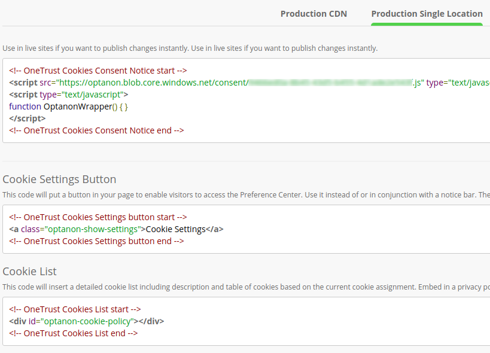Screen dimensions: 490x353
Task: Click the 'Use in live sites' description text
Action: (x=190, y=48)
